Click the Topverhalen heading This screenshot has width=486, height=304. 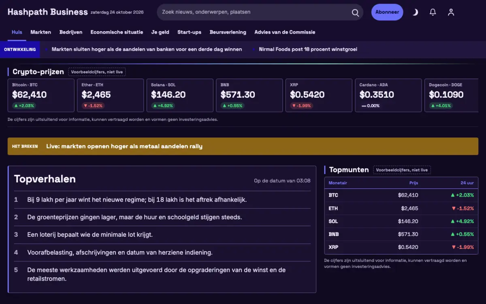45,179
